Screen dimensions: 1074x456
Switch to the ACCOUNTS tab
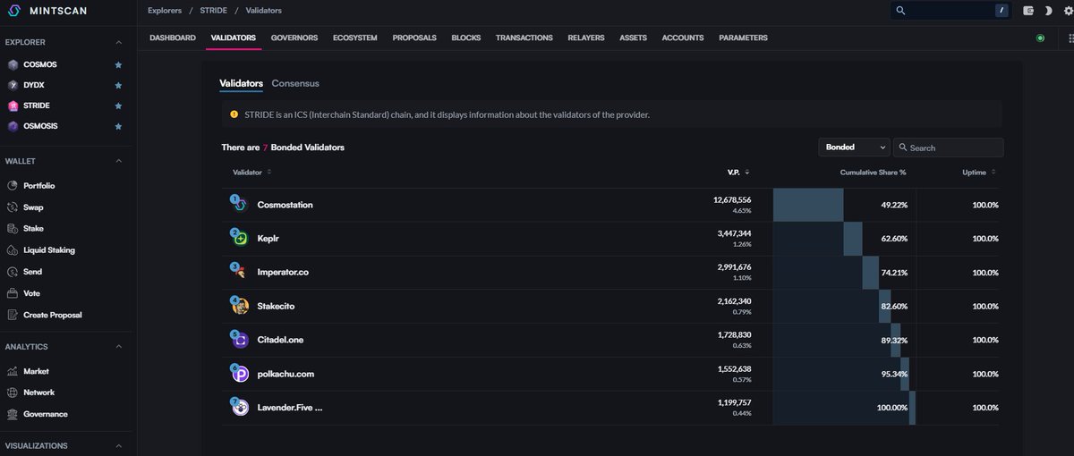pyautogui.click(x=683, y=38)
